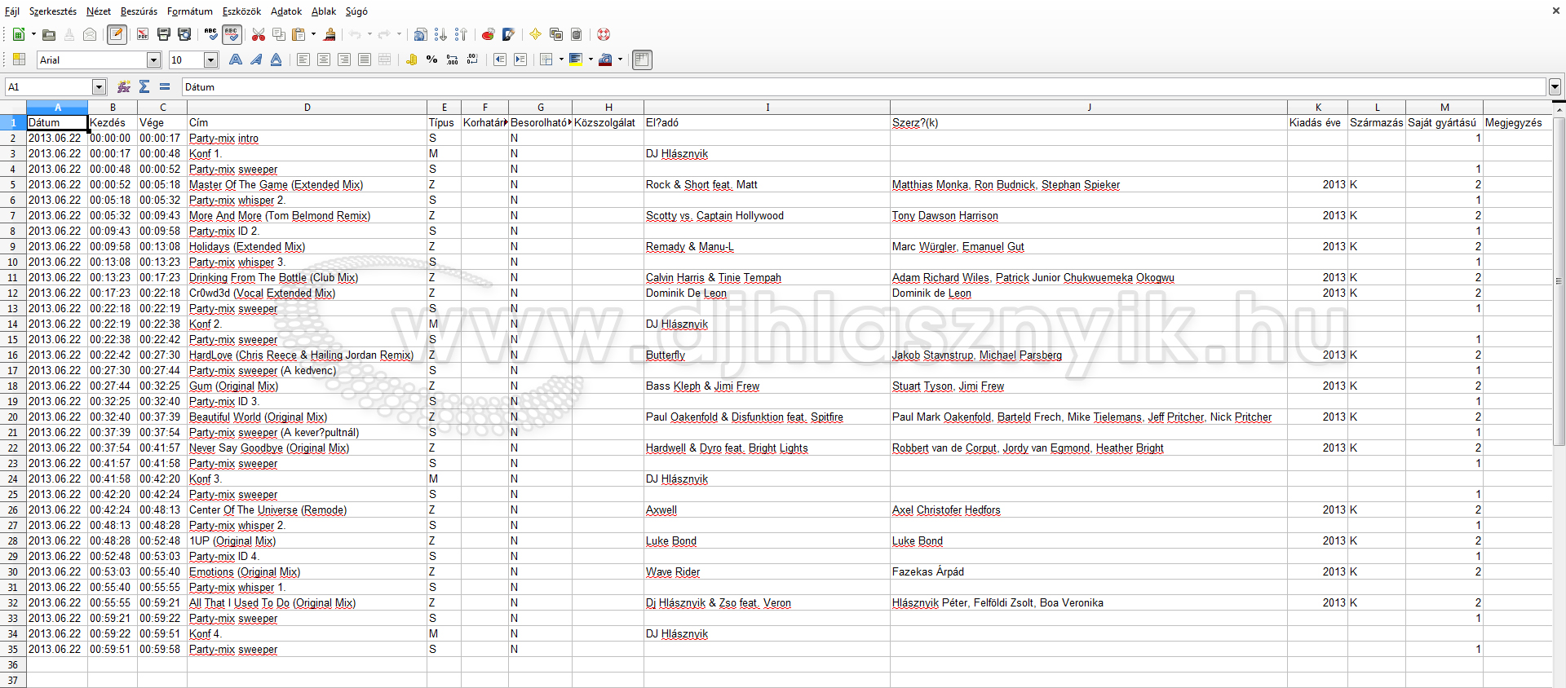Show the drawing functions
Viewport: 1566px width, 688px height.
coord(508,34)
